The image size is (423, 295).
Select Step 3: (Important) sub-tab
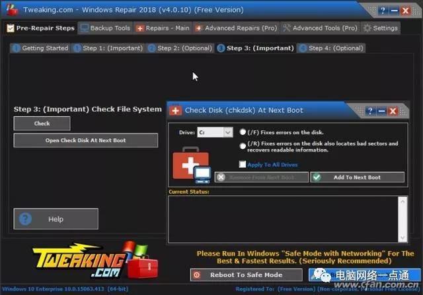click(256, 48)
